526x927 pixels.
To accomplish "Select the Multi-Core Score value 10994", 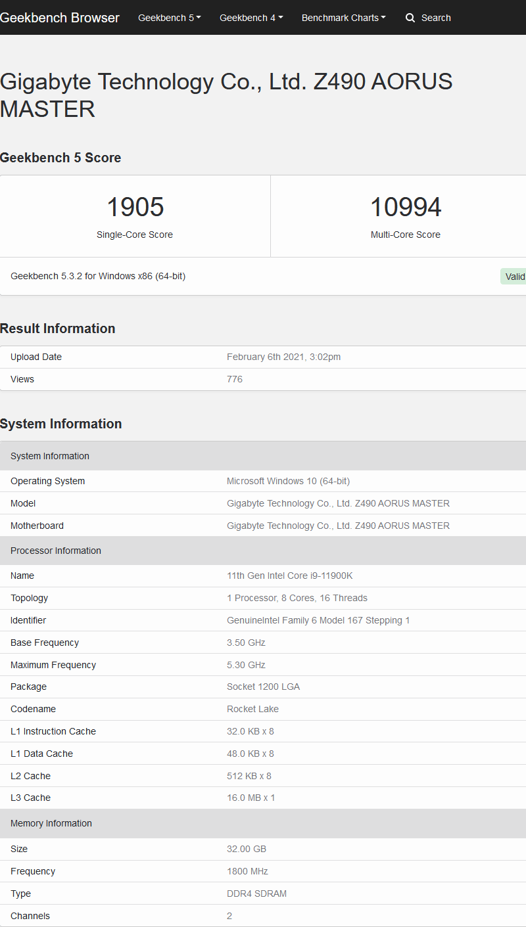I will (406, 206).
